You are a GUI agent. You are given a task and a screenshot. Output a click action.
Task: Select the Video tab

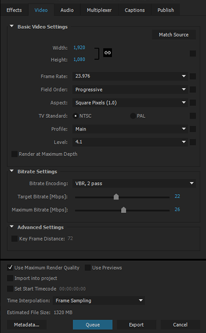pyautogui.click(x=41, y=10)
